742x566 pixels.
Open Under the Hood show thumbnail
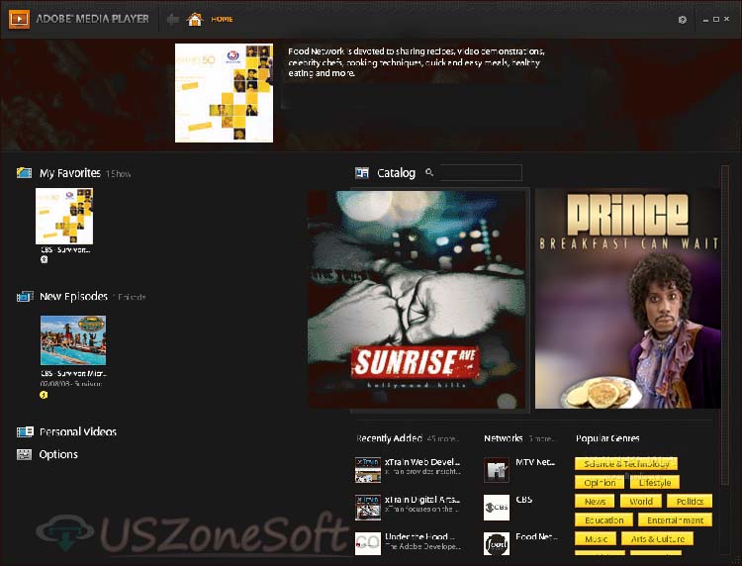(368, 544)
